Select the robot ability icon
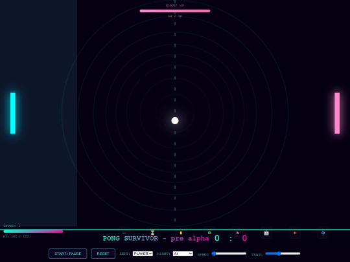This screenshot has height=262, width=350. (266, 233)
